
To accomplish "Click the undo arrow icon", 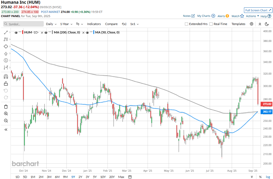I will pos(6,91).
